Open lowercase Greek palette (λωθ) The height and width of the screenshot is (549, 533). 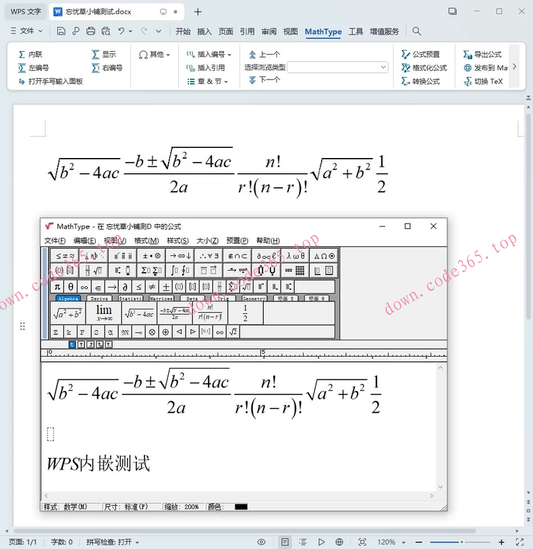[x=296, y=256]
